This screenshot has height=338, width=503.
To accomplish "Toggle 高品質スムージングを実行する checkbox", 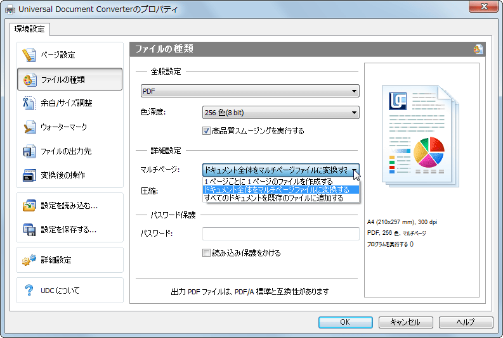I will [x=206, y=130].
